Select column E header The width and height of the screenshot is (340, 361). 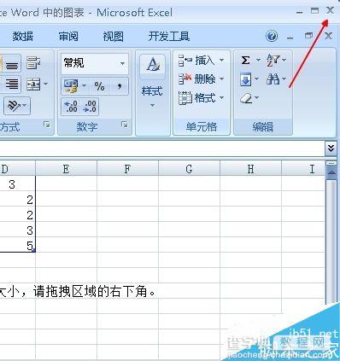tap(66, 169)
